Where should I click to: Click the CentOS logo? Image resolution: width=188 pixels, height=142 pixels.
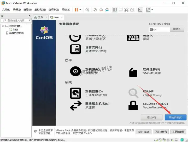click(x=44, y=33)
